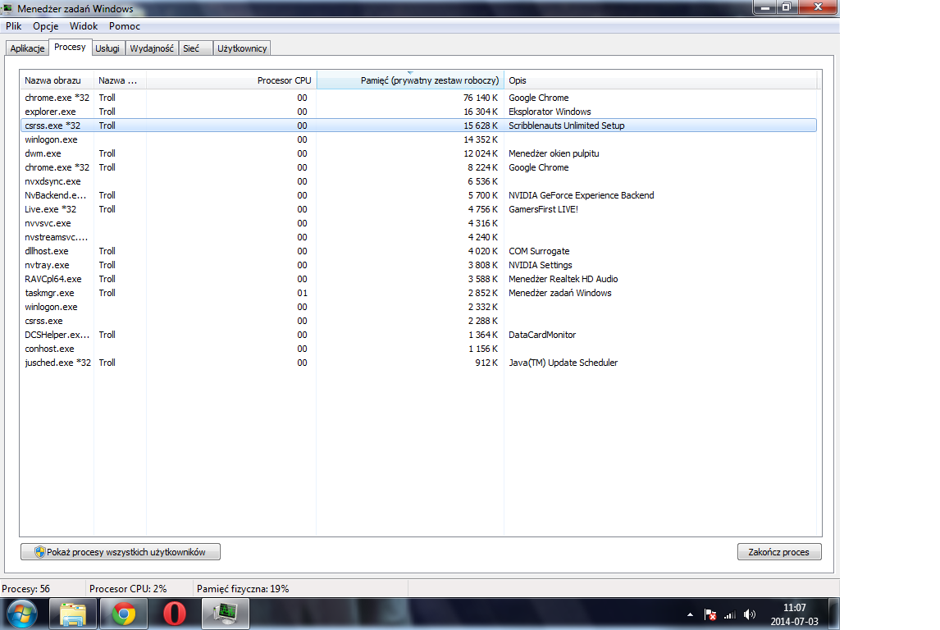Click the network signal tray icon
940x630 pixels.
[729, 614]
